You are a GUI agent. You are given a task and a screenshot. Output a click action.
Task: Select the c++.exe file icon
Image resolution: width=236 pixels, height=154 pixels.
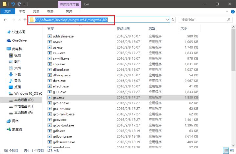(x=50, y=53)
